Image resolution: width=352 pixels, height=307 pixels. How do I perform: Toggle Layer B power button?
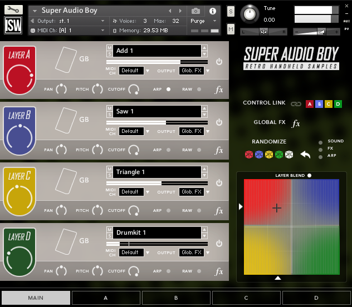coord(219,122)
